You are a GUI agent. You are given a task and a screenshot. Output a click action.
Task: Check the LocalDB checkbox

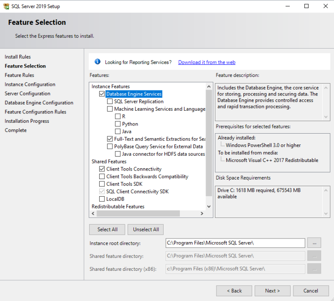(102, 199)
